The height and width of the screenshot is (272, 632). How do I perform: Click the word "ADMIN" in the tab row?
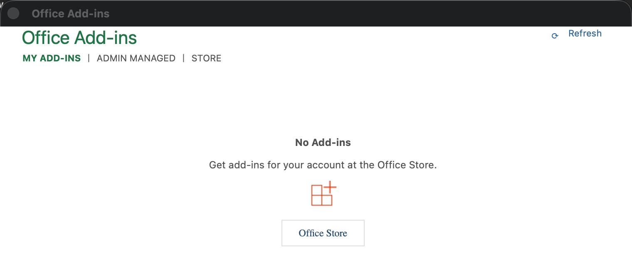112,58
